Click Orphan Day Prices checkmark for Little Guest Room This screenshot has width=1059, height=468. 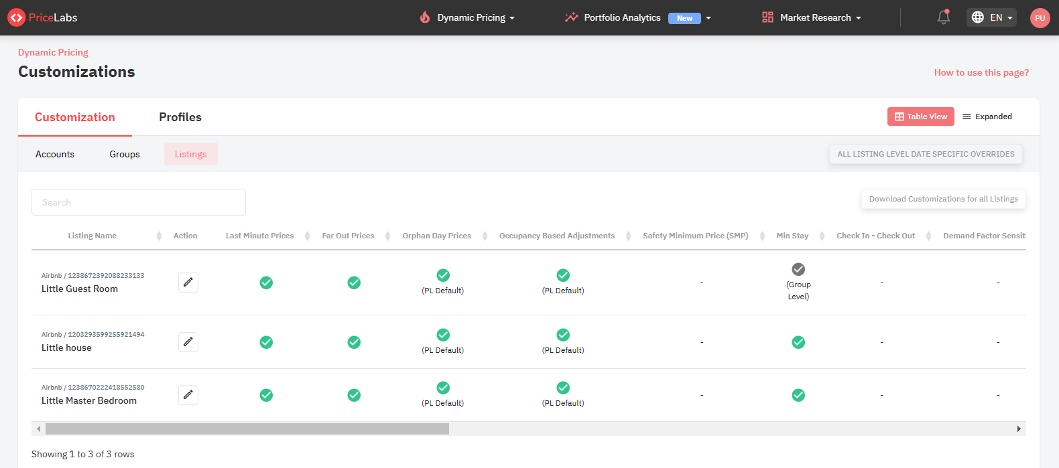pos(443,275)
